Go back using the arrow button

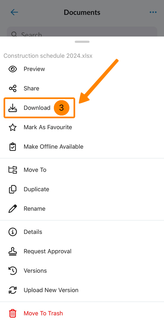point(14,12)
